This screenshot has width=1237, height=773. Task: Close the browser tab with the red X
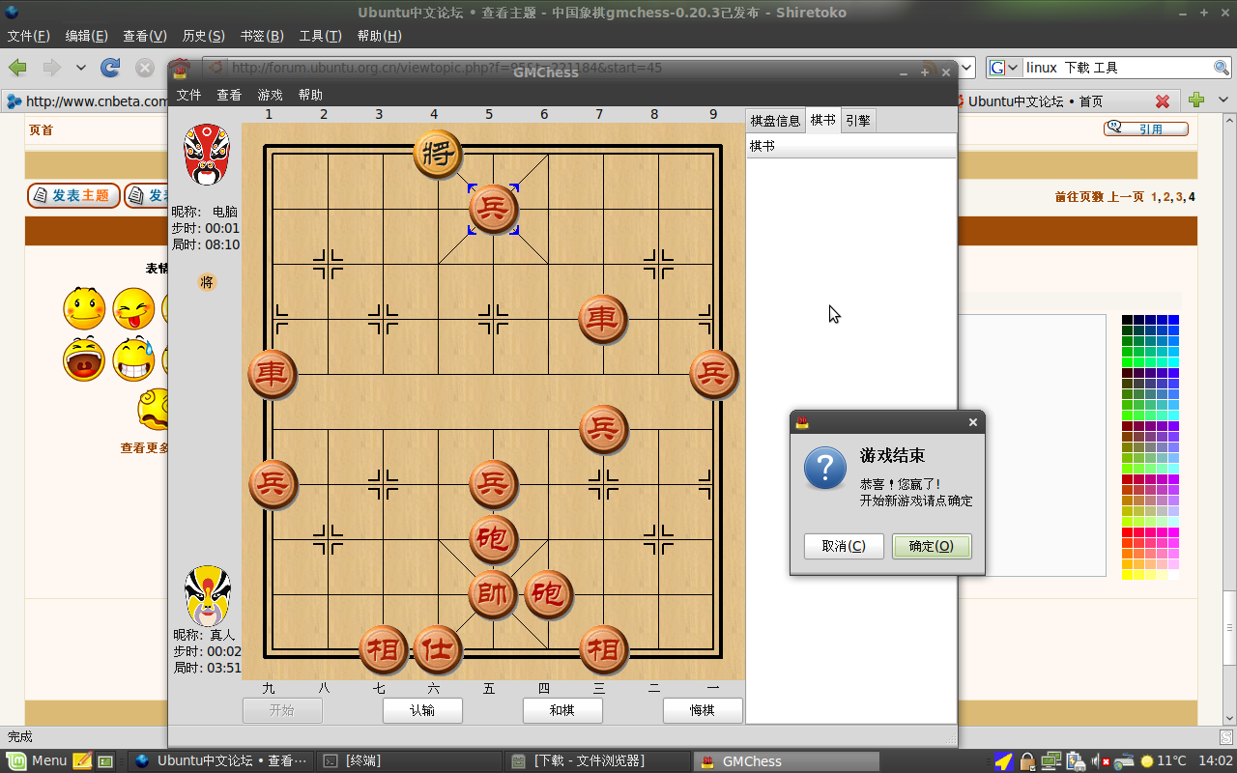pos(1163,101)
